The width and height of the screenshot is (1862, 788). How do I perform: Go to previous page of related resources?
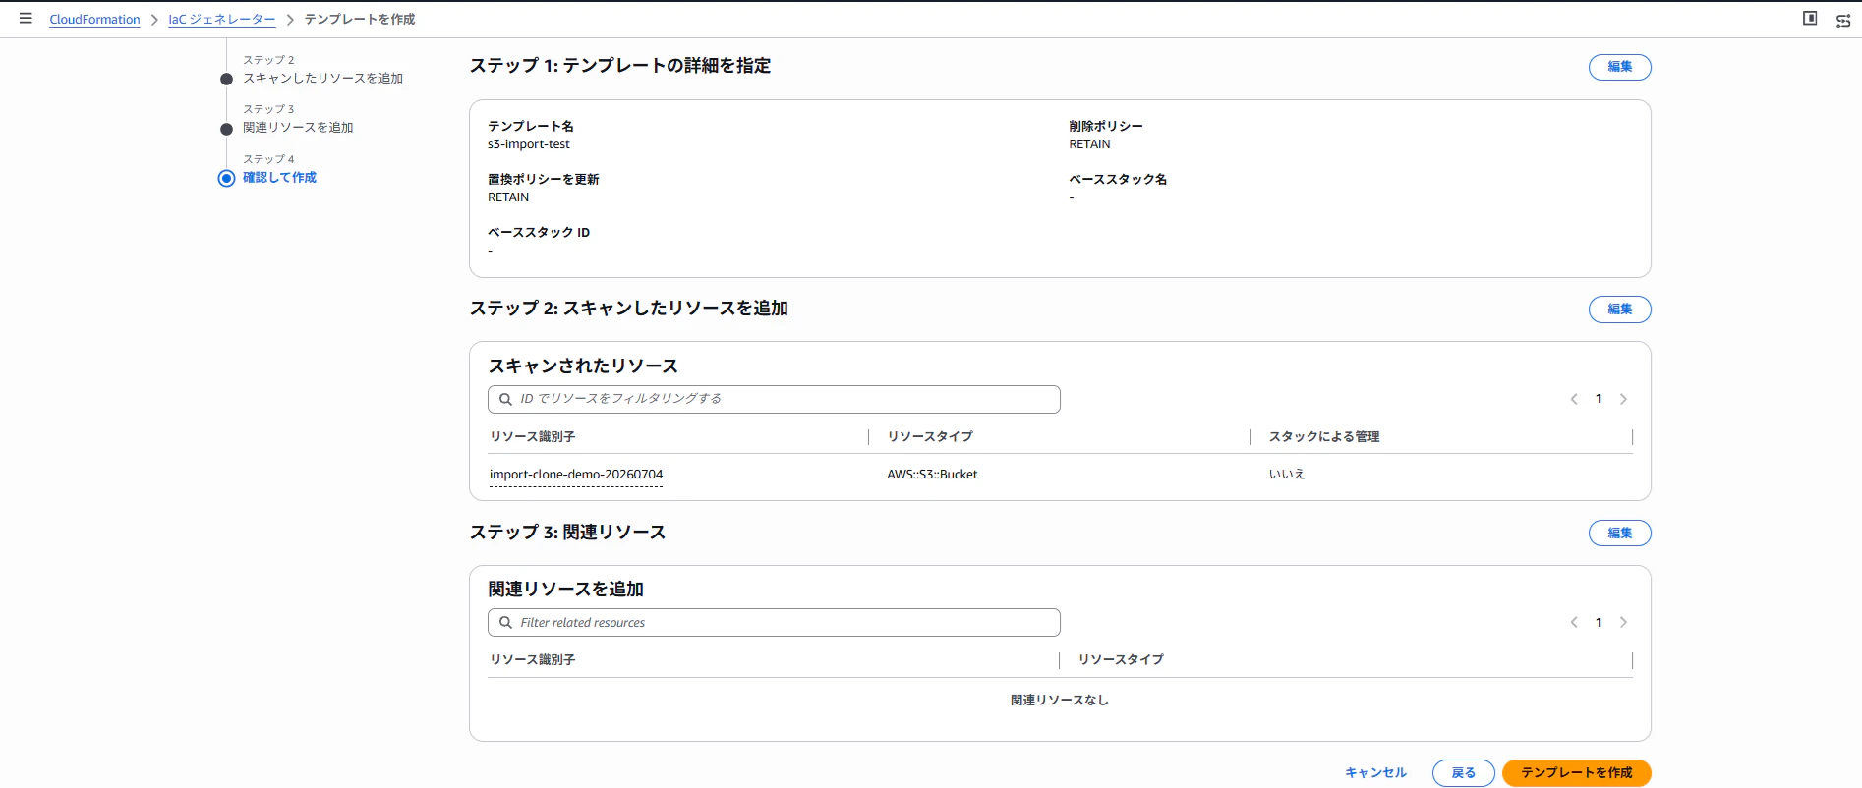[1574, 623]
